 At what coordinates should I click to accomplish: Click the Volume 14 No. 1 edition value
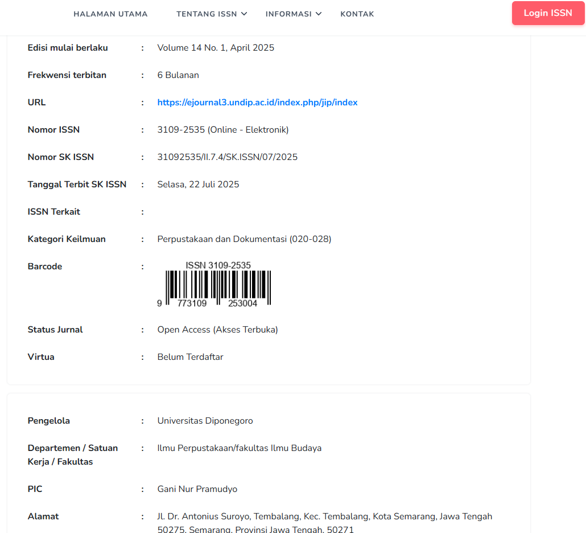[x=216, y=48]
